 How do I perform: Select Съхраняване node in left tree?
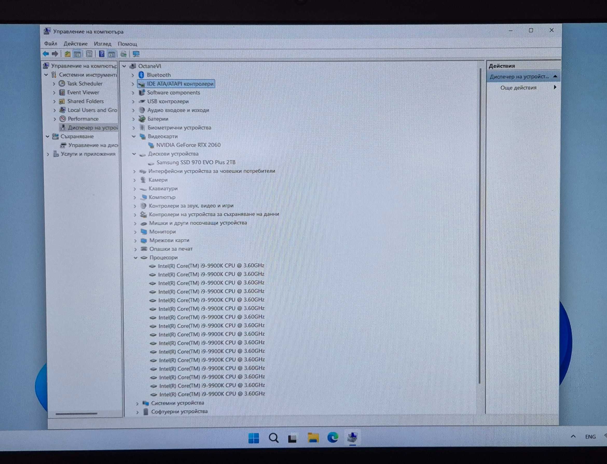pos(77,136)
